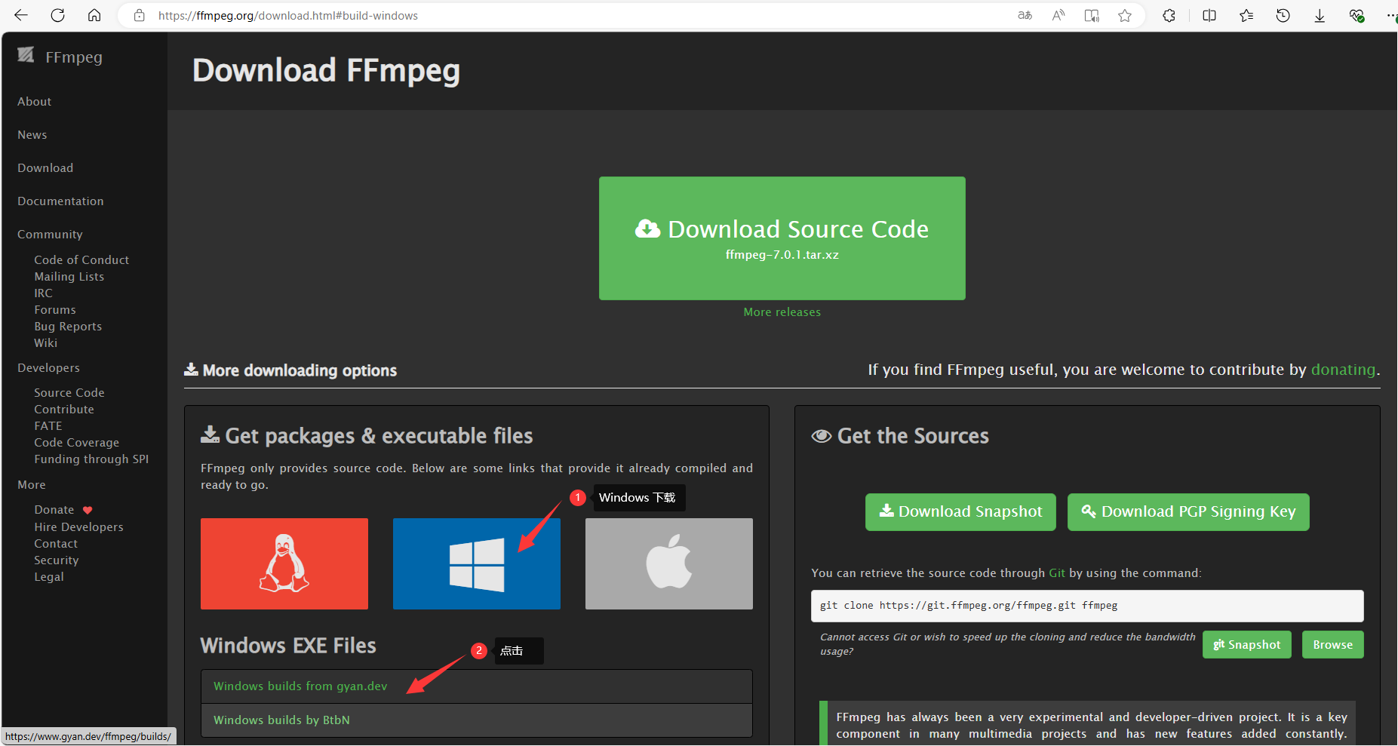This screenshot has height=746, width=1398.
Task: Open Bug Reports sidebar link
Action: click(68, 327)
